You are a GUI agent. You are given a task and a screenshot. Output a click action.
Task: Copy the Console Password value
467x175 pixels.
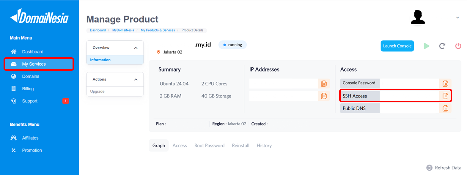(445, 83)
